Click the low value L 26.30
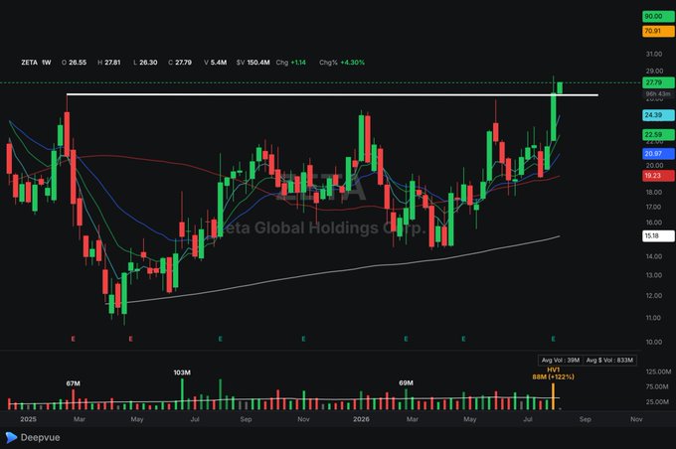Screen dimensions: 676x449 click(145, 63)
